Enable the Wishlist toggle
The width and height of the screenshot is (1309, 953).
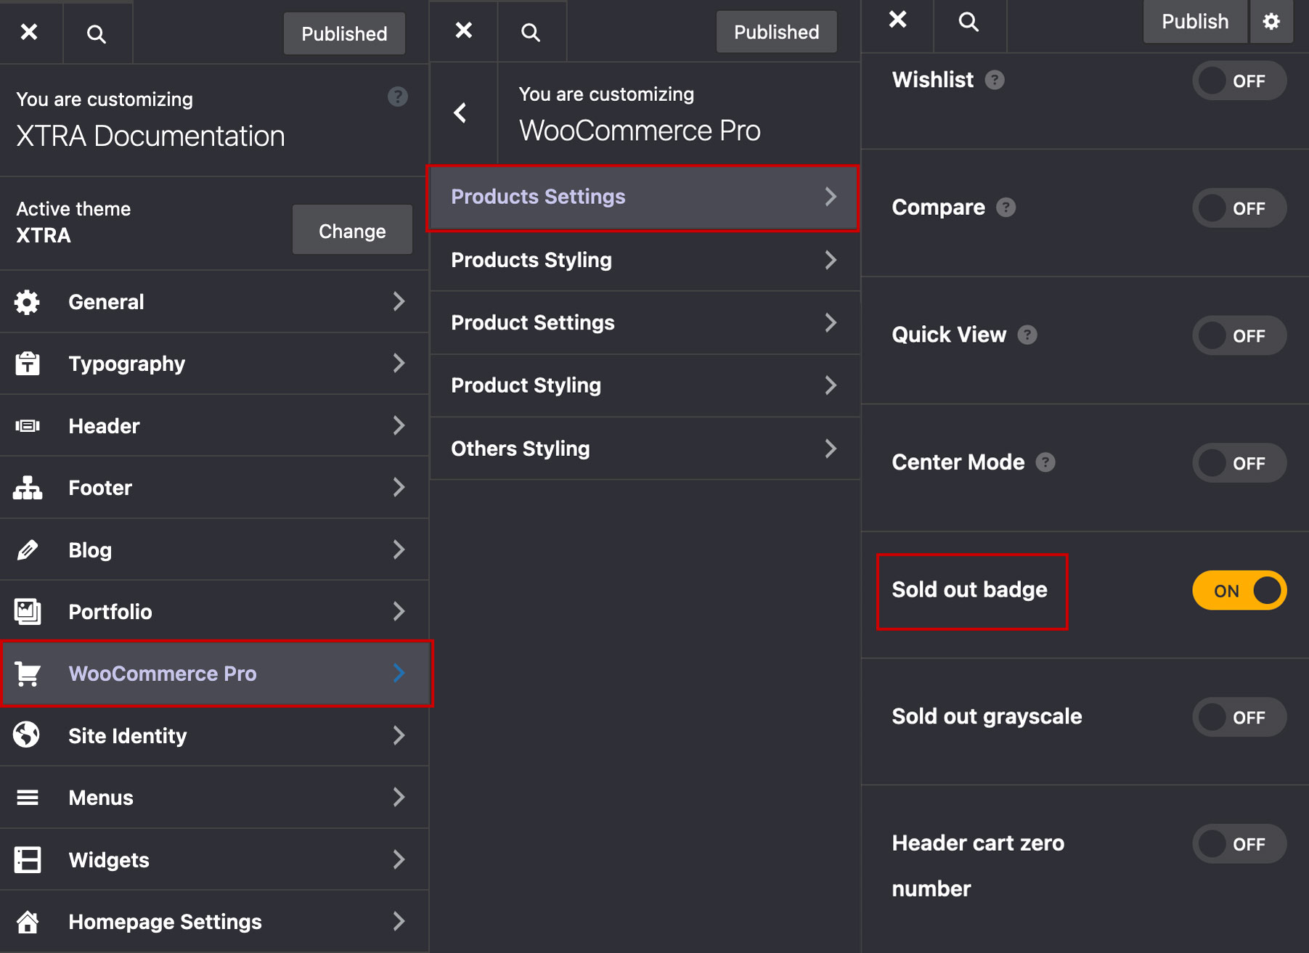(1239, 81)
